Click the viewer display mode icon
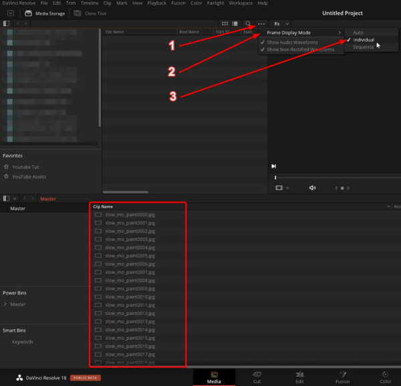This screenshot has width=401, height=386. (x=279, y=188)
